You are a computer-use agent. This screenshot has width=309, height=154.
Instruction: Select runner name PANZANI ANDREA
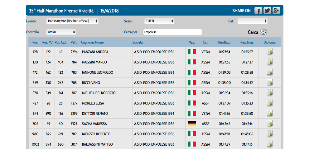pos(95,52)
